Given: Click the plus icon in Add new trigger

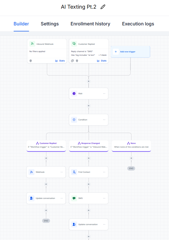Looking at the screenshot, I should [x=116, y=52].
